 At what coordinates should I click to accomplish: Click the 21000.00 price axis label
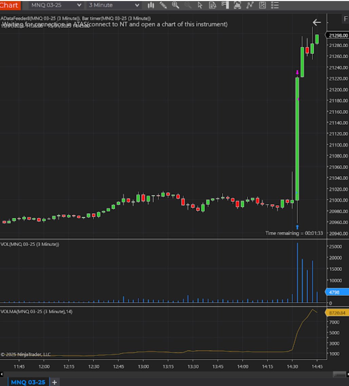pos(338,200)
